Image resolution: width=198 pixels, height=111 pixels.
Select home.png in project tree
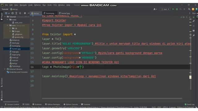[x=15, y=46]
